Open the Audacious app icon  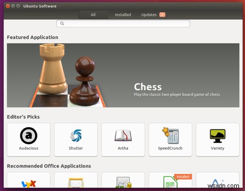29,136
